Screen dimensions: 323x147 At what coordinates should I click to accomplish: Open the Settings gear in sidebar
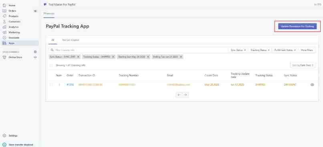tap(4, 135)
